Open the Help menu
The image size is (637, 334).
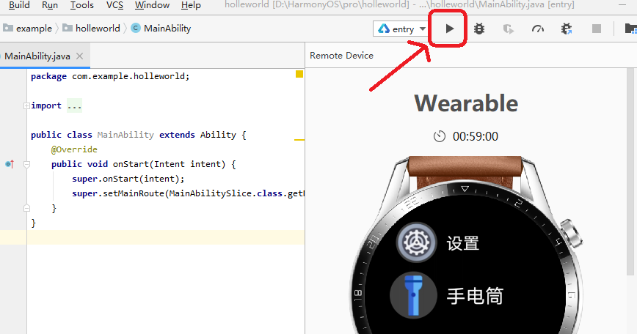pos(191,5)
